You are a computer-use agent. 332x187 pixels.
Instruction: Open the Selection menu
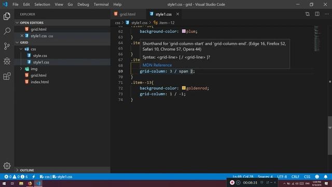[42, 4]
